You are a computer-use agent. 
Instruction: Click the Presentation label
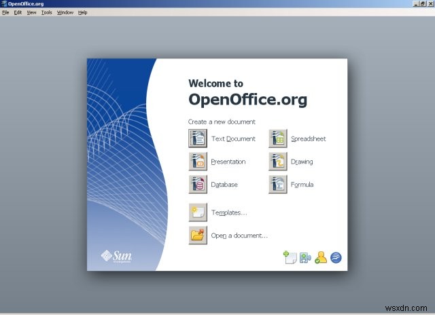click(228, 162)
